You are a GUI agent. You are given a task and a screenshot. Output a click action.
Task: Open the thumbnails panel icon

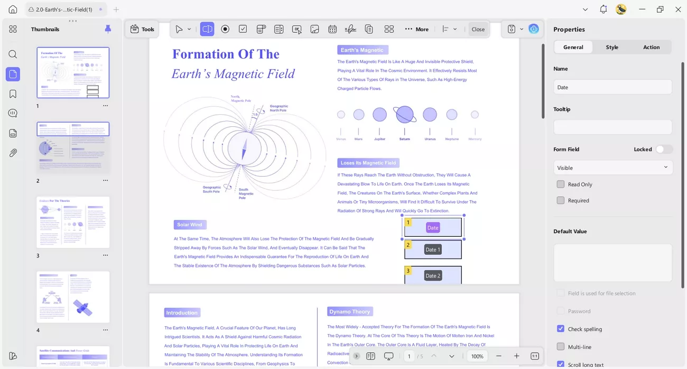tap(13, 74)
